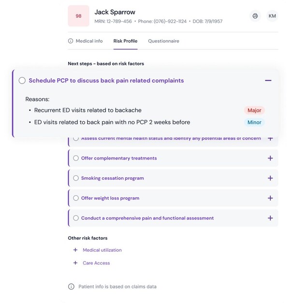Image resolution: width=290 pixels, height=303 pixels.
Task: Switch to the Questionnaire tab
Action: click(163, 41)
